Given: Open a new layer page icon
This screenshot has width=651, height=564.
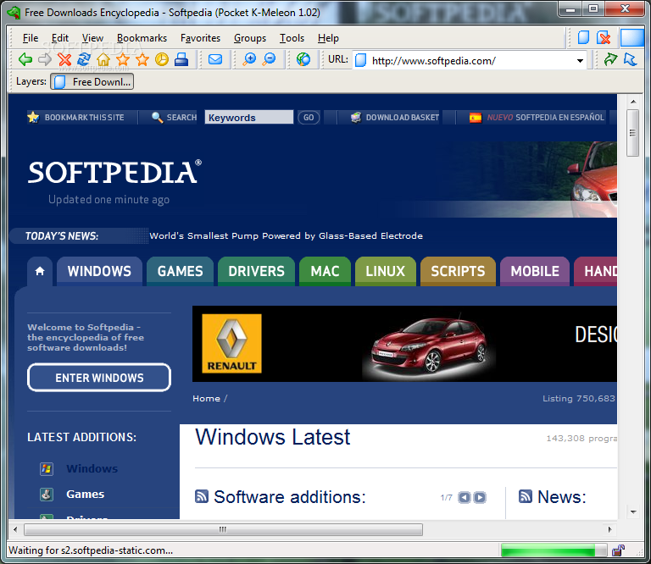Looking at the screenshot, I should [583, 38].
